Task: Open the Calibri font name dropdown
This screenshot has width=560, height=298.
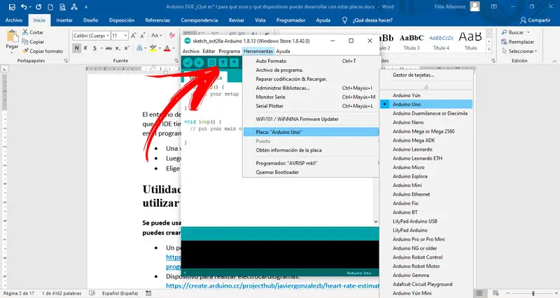Action: 108,36
